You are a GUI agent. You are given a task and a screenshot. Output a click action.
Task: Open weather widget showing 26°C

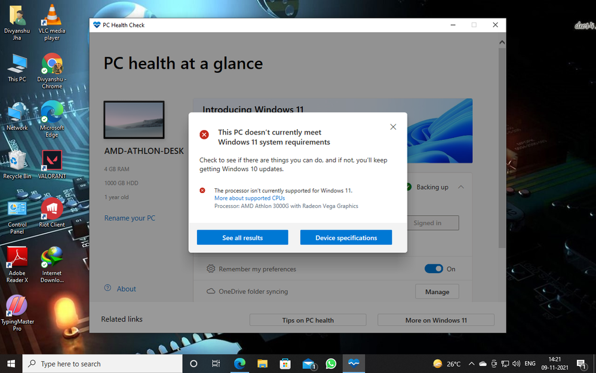coord(447,363)
